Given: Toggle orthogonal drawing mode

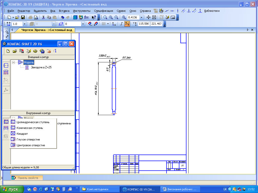Looking at the screenshot, I should pyautogui.click(x=121, y=24).
